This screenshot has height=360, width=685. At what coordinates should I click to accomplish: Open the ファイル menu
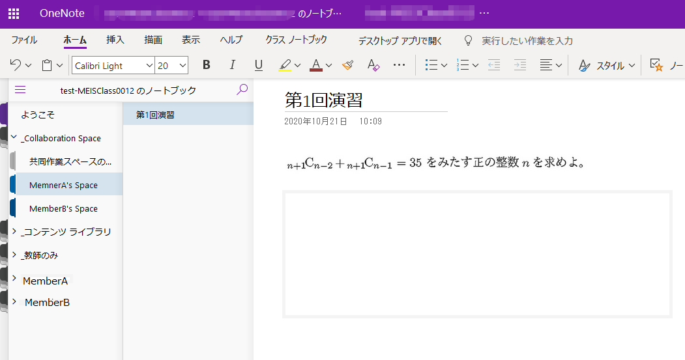coord(24,40)
